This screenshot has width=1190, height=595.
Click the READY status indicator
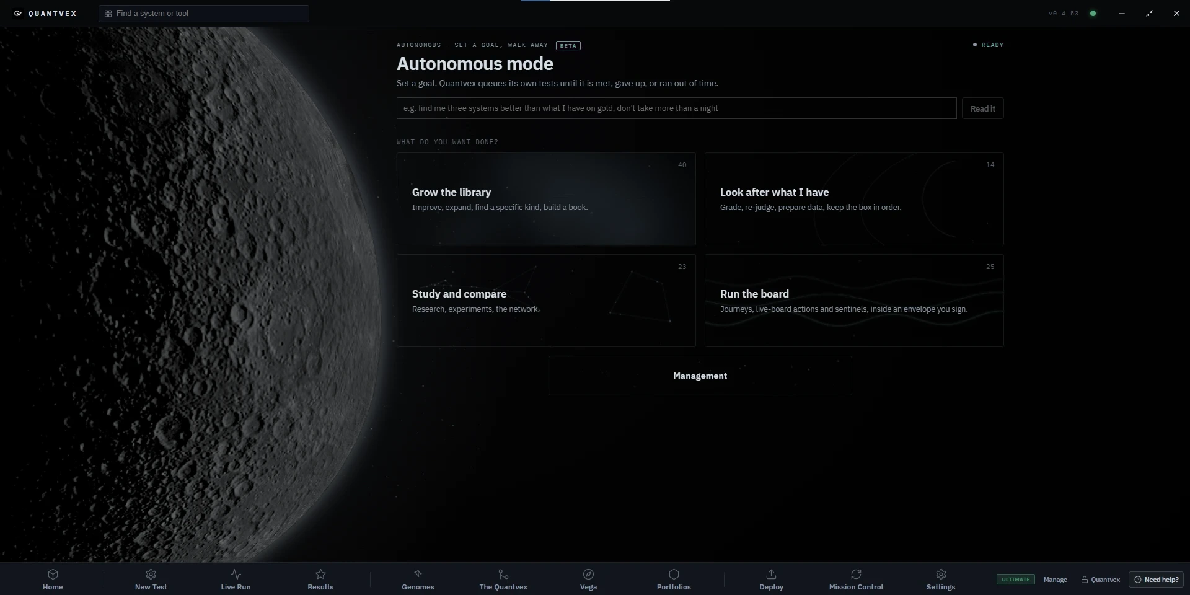988,45
